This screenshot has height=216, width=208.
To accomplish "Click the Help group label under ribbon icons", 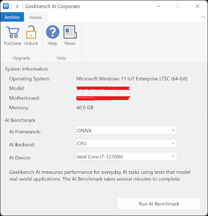I will [61, 58].
